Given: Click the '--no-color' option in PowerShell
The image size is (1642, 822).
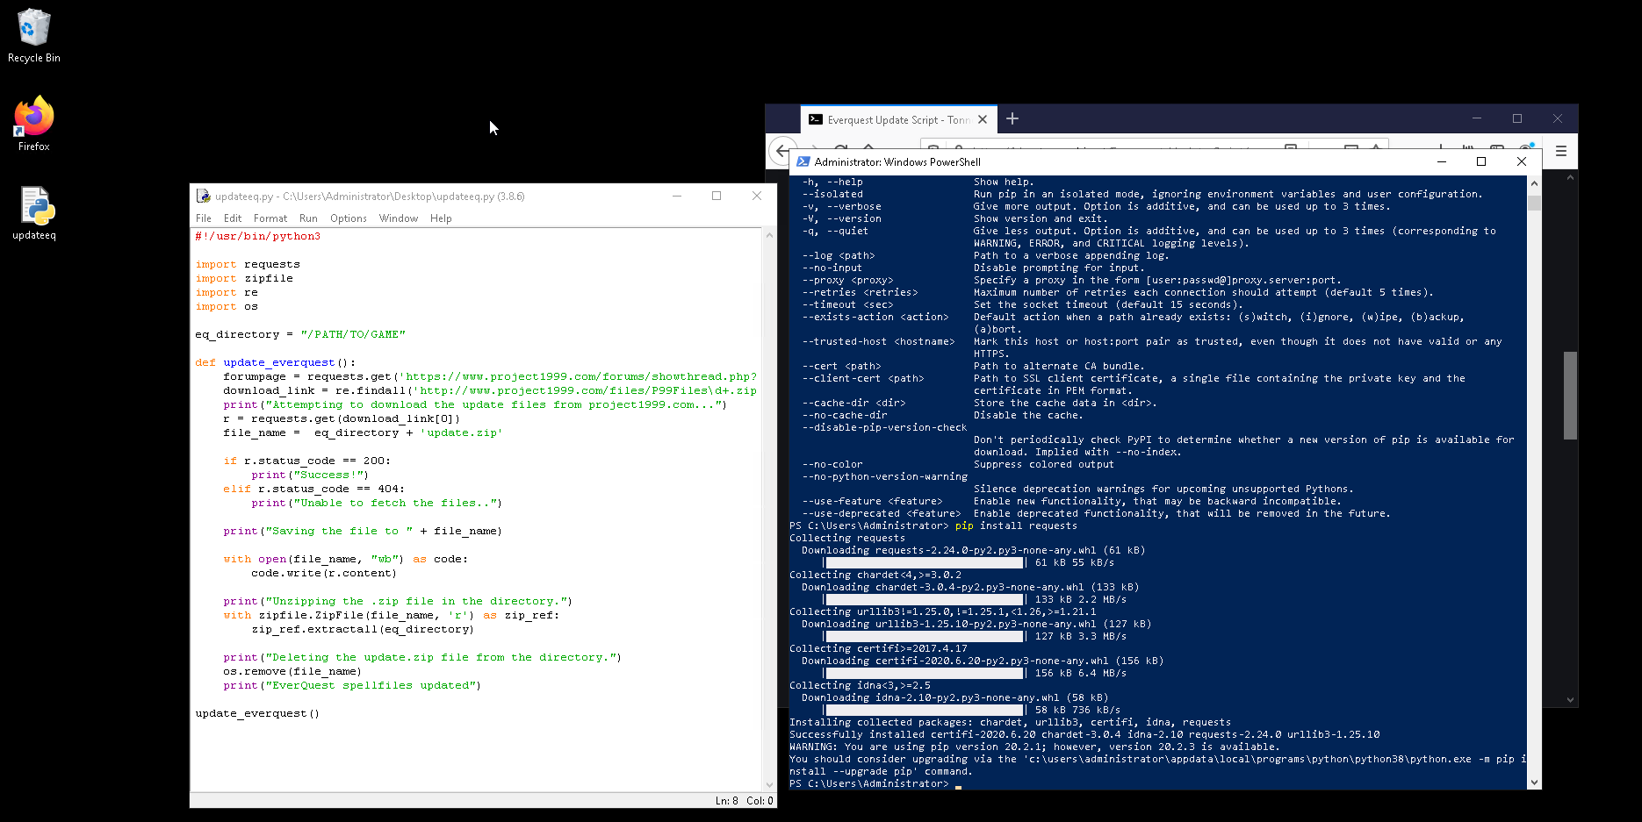Looking at the screenshot, I should click(832, 465).
